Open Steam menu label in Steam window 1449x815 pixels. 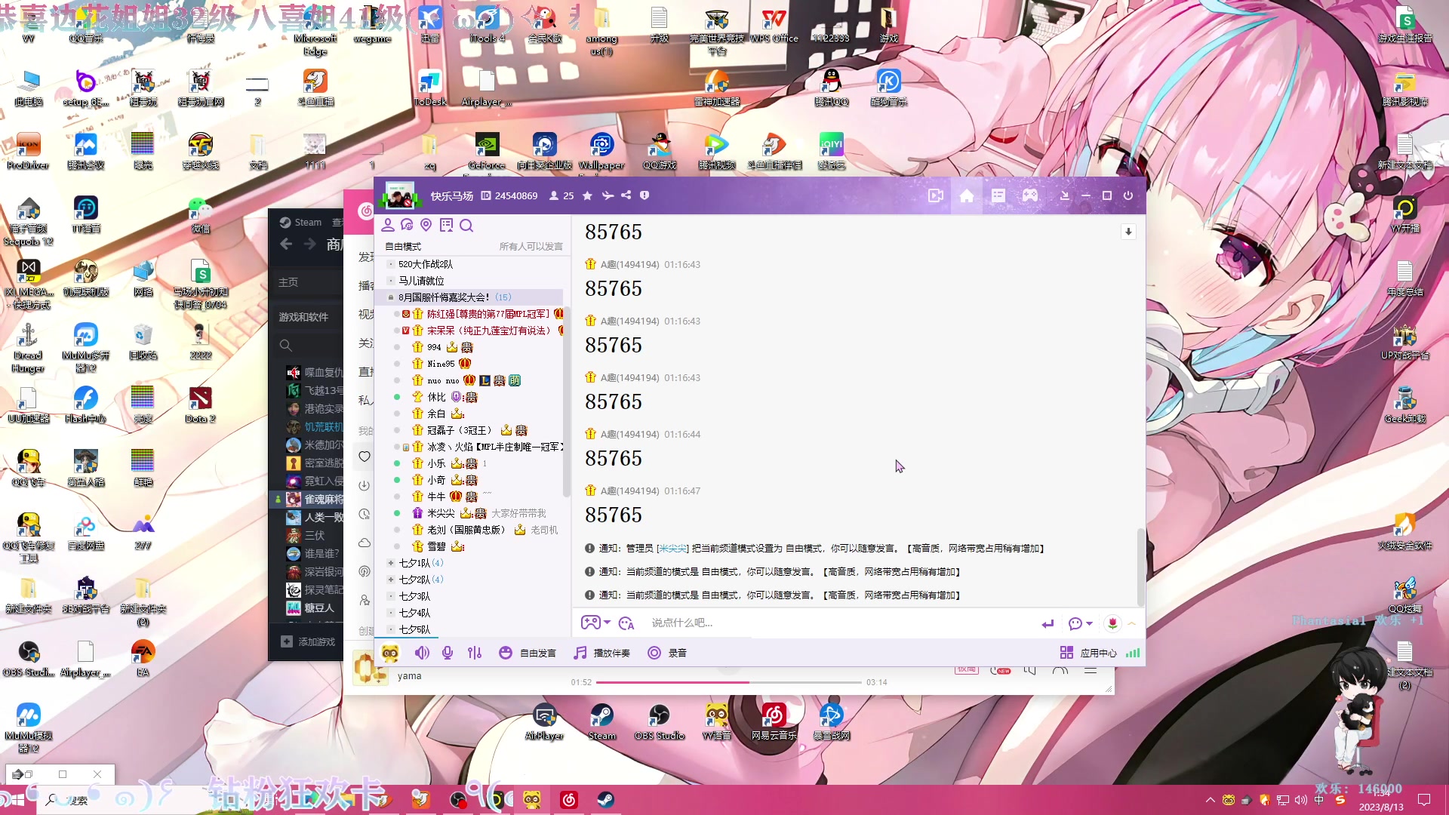(300, 223)
